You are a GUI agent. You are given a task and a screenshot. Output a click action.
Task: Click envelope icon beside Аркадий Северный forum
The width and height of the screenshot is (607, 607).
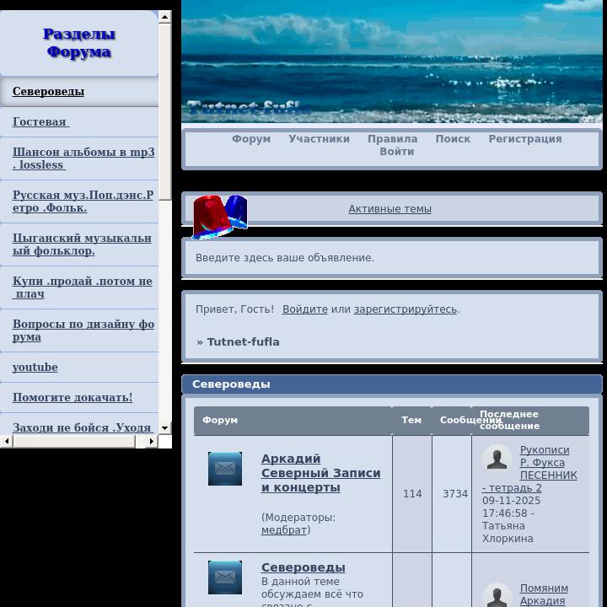(x=225, y=469)
